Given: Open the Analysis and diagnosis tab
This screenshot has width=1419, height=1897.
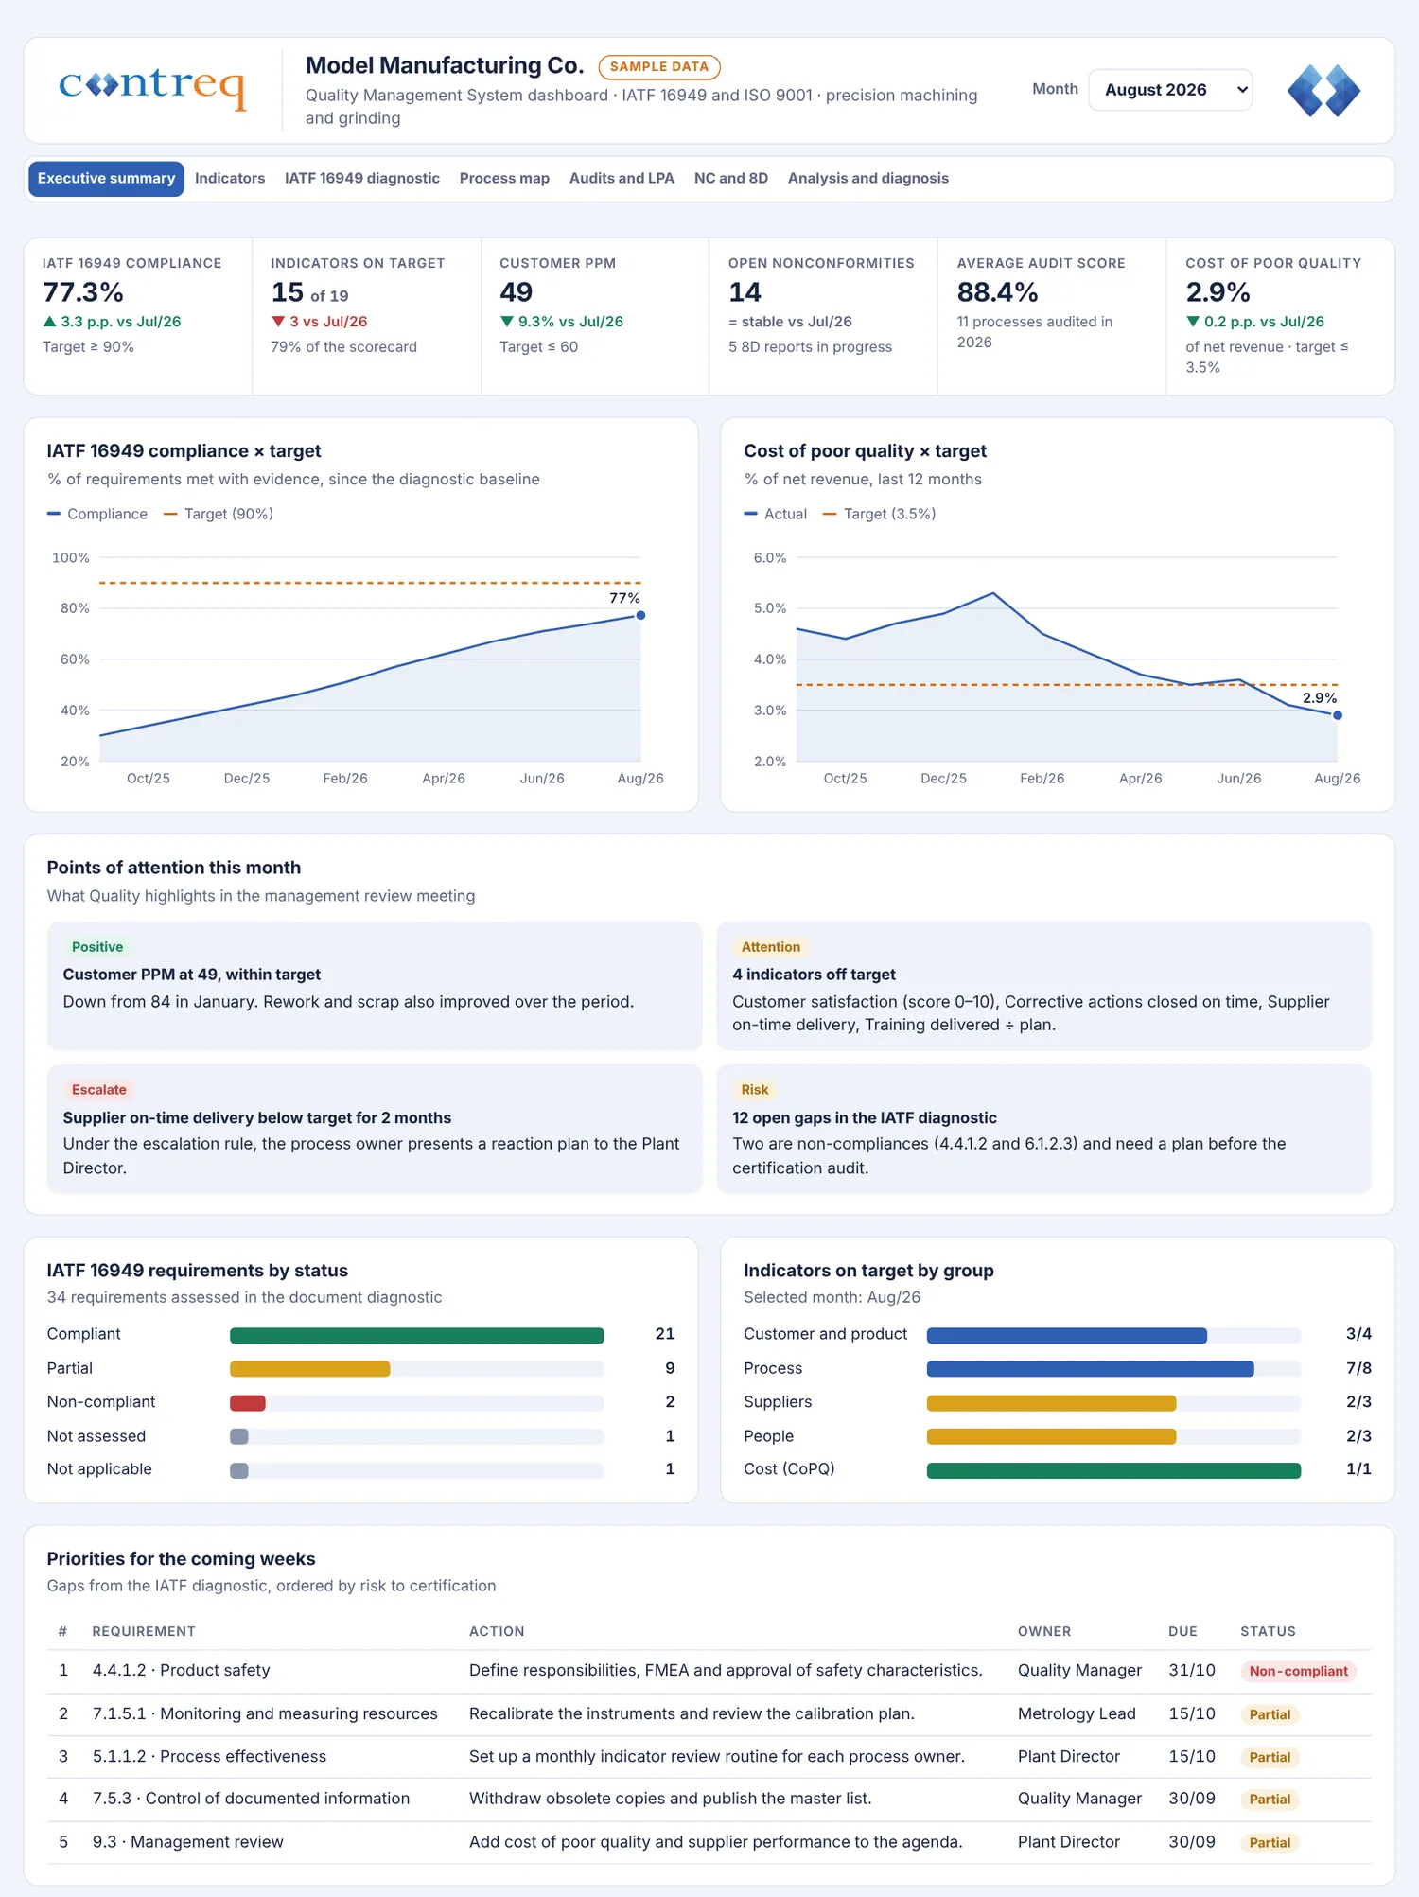Looking at the screenshot, I should point(867,178).
